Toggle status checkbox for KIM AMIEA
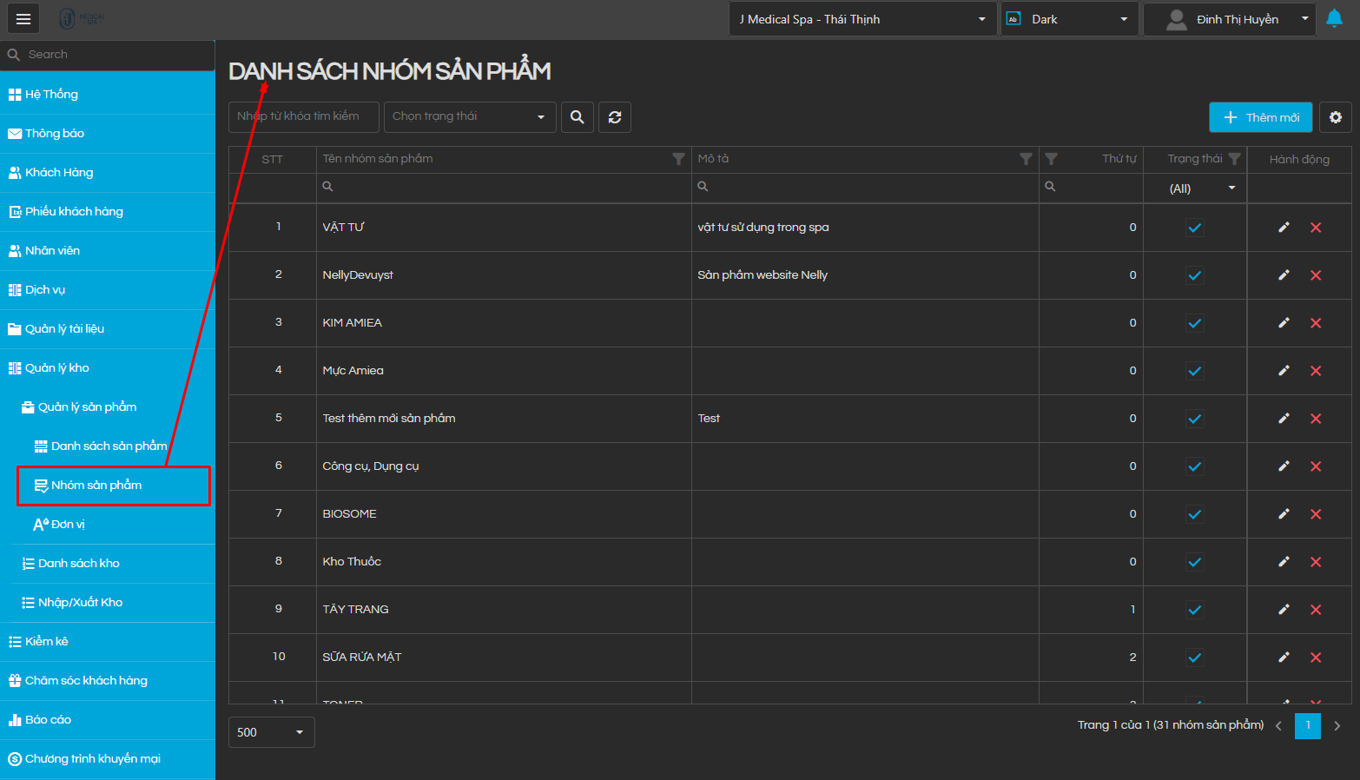Image resolution: width=1360 pixels, height=780 pixels. [x=1195, y=323]
